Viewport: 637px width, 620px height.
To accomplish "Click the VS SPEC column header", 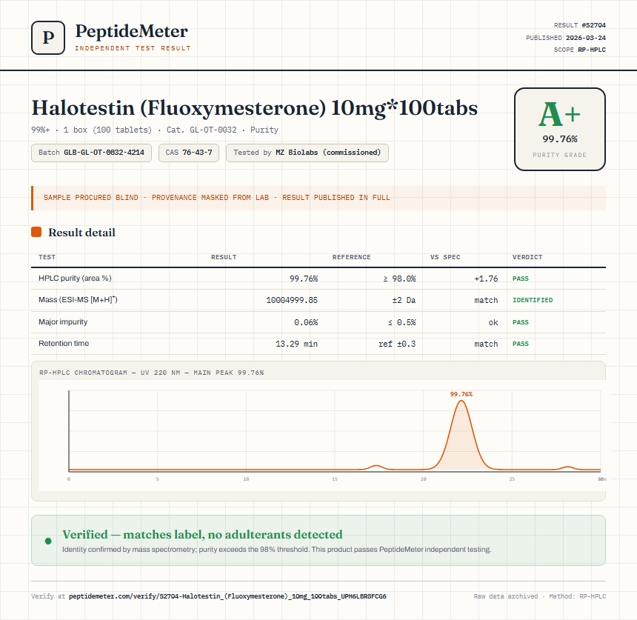I will 445,257.
